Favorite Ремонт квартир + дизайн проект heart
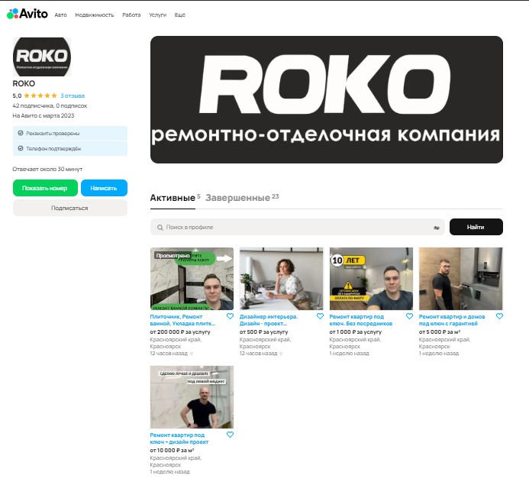The image size is (529, 482). tap(230, 435)
